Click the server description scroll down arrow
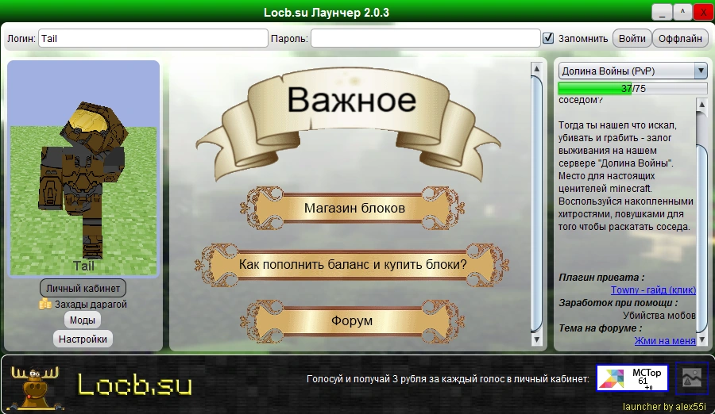Image resolution: width=715 pixels, height=414 pixels. coord(701,339)
